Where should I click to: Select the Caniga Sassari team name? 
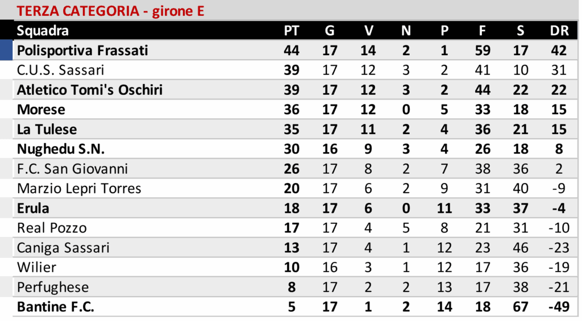click(x=63, y=248)
